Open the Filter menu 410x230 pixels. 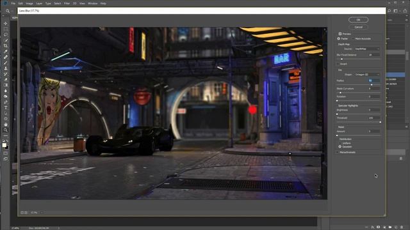(x=67, y=3)
